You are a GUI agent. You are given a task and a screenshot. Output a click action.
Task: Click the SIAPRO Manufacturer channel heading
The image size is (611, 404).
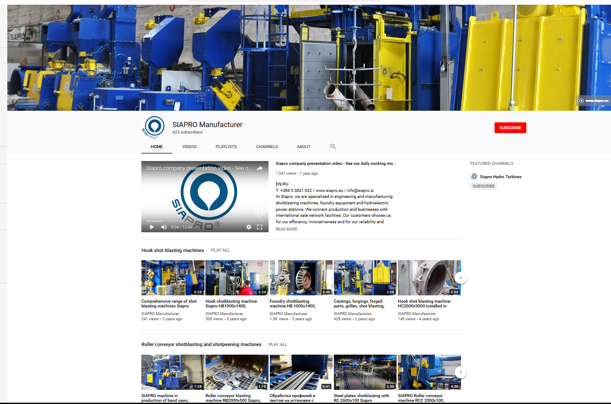(x=208, y=125)
